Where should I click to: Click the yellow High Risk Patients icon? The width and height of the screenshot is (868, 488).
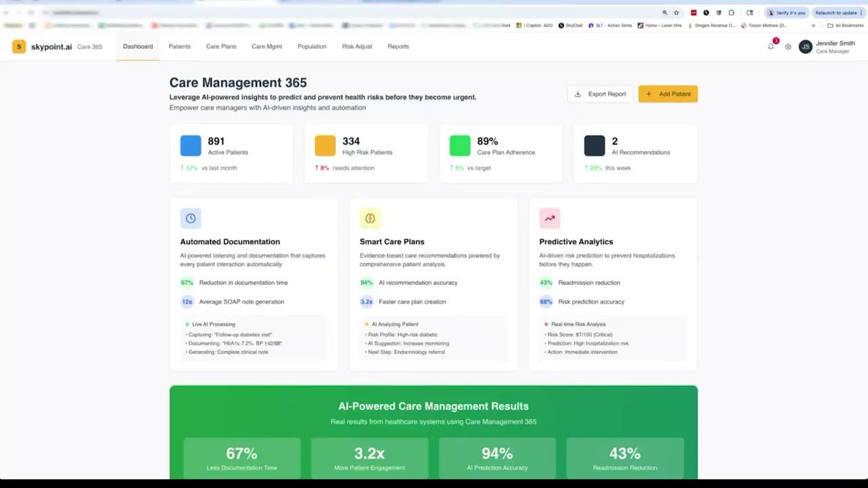coord(325,146)
